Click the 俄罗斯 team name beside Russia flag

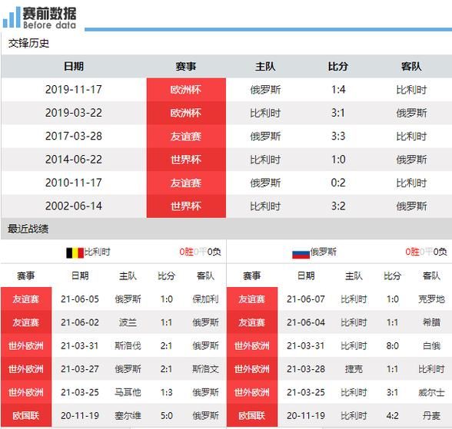323,252
